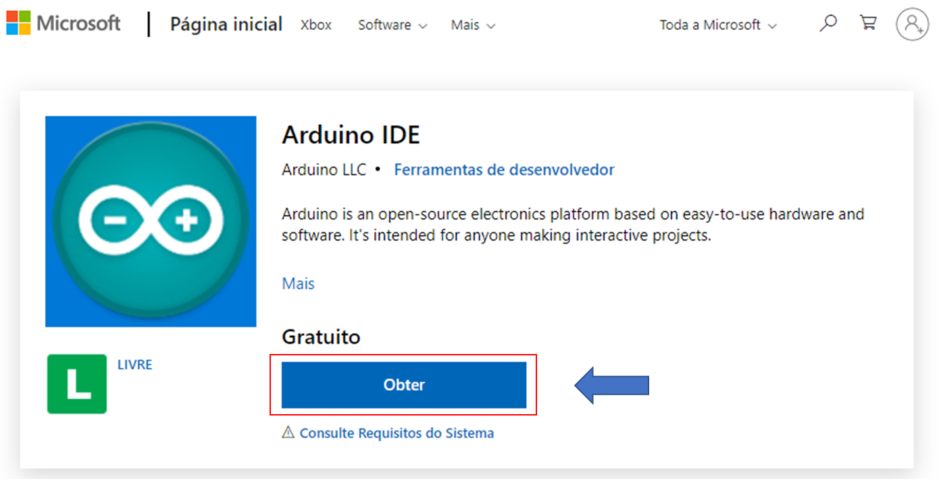
Task: Click the Obter button
Action: click(x=404, y=385)
